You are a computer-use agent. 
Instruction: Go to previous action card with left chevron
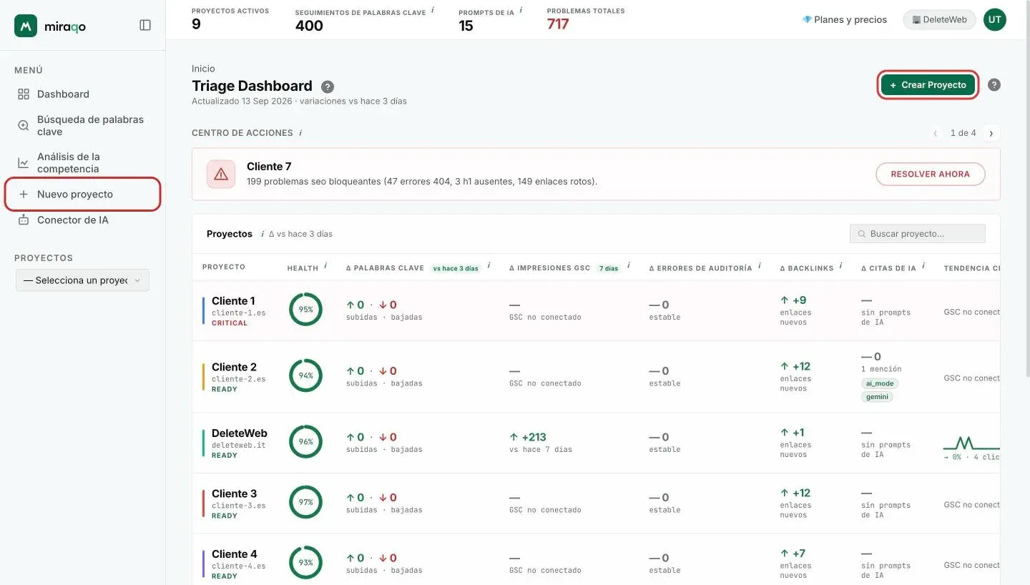click(936, 133)
